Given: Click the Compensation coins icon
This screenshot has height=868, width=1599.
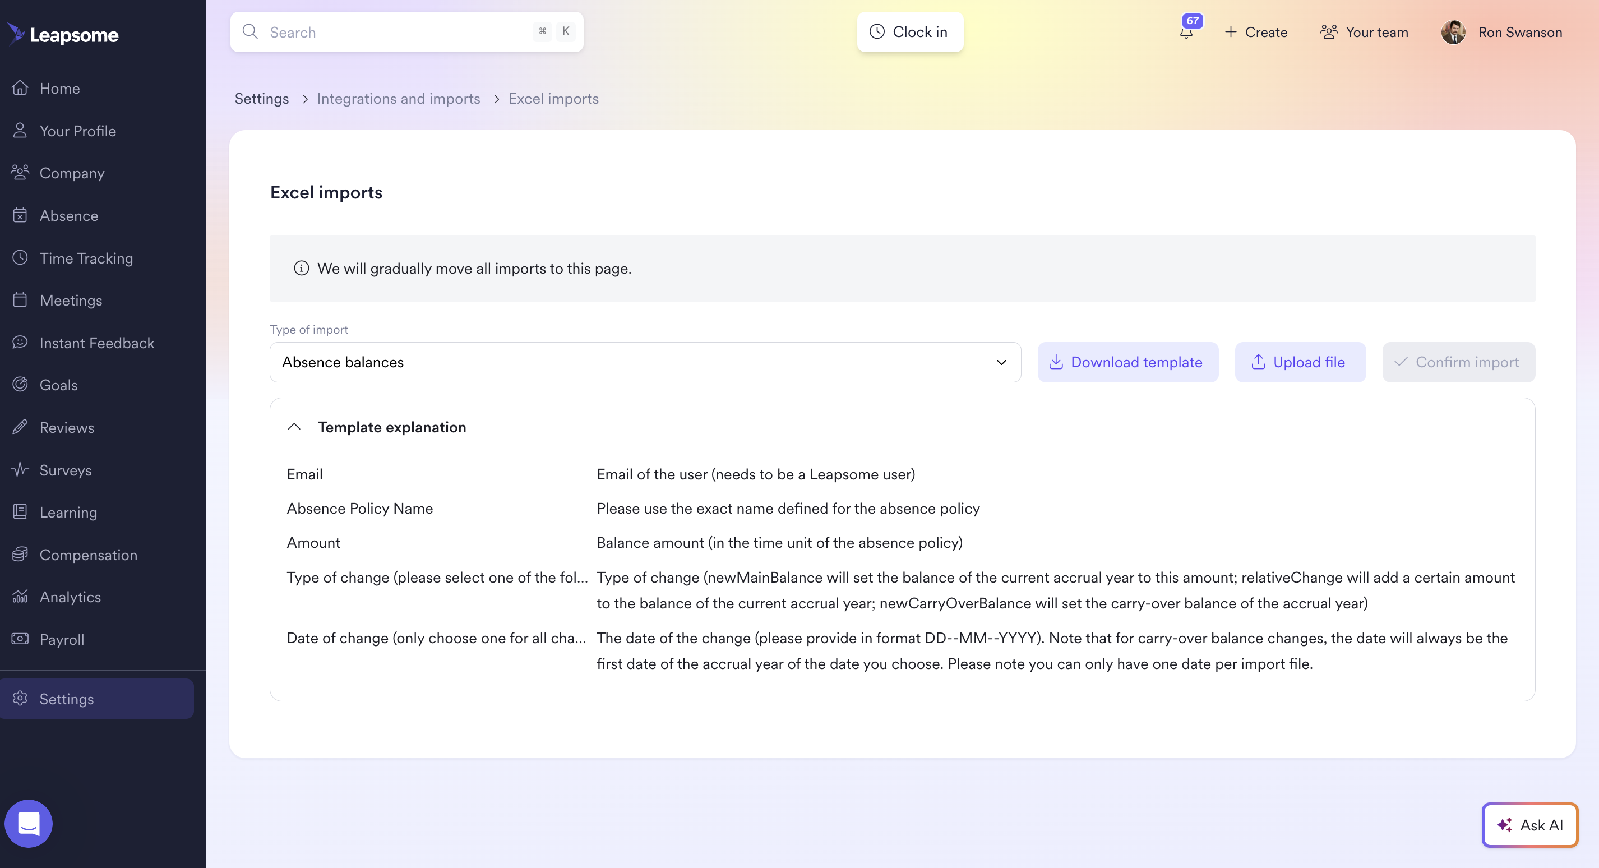Looking at the screenshot, I should (20, 554).
